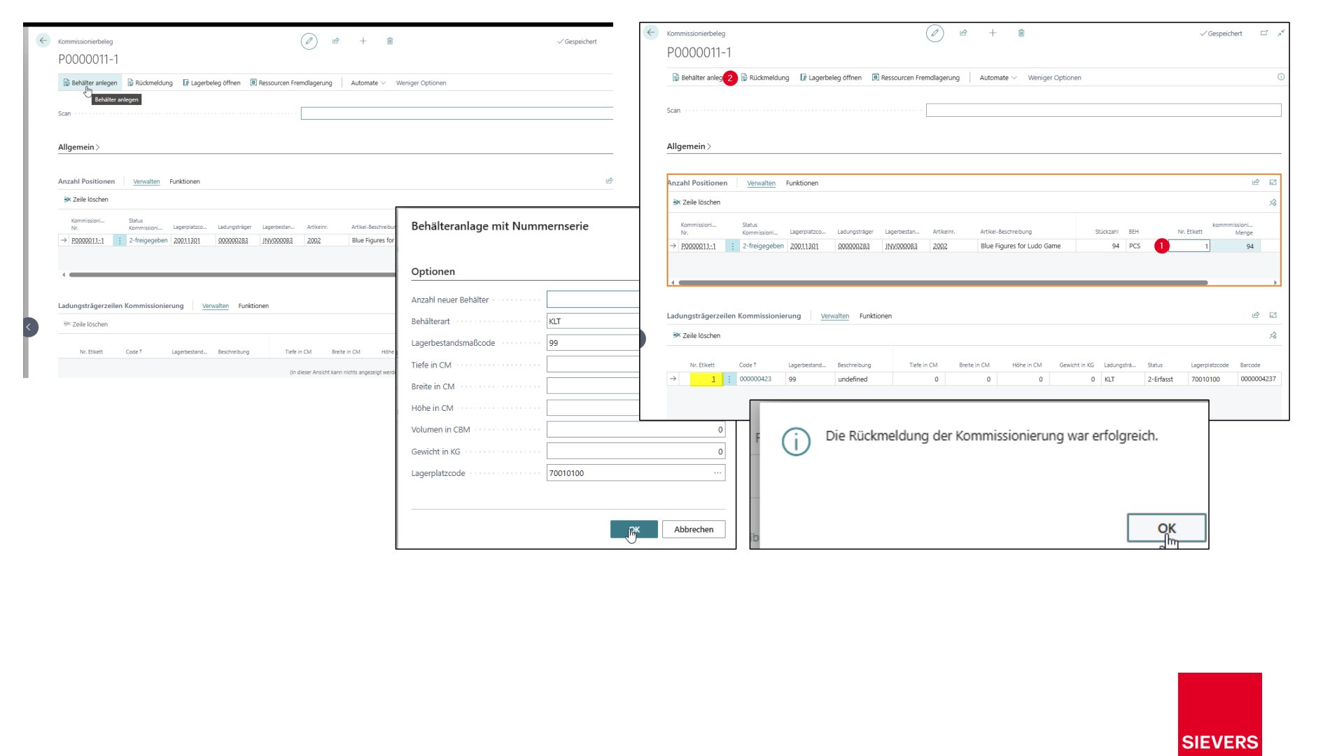Open Verwalten of Anzahl Positionen, right window
This screenshot has height=756, width=1344.
pyautogui.click(x=761, y=183)
